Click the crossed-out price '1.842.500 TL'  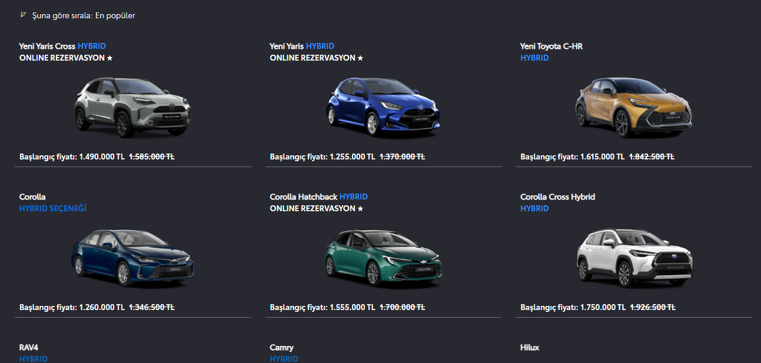point(652,156)
